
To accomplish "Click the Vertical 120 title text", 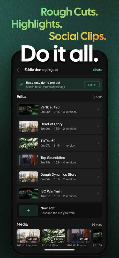I will (50, 107).
